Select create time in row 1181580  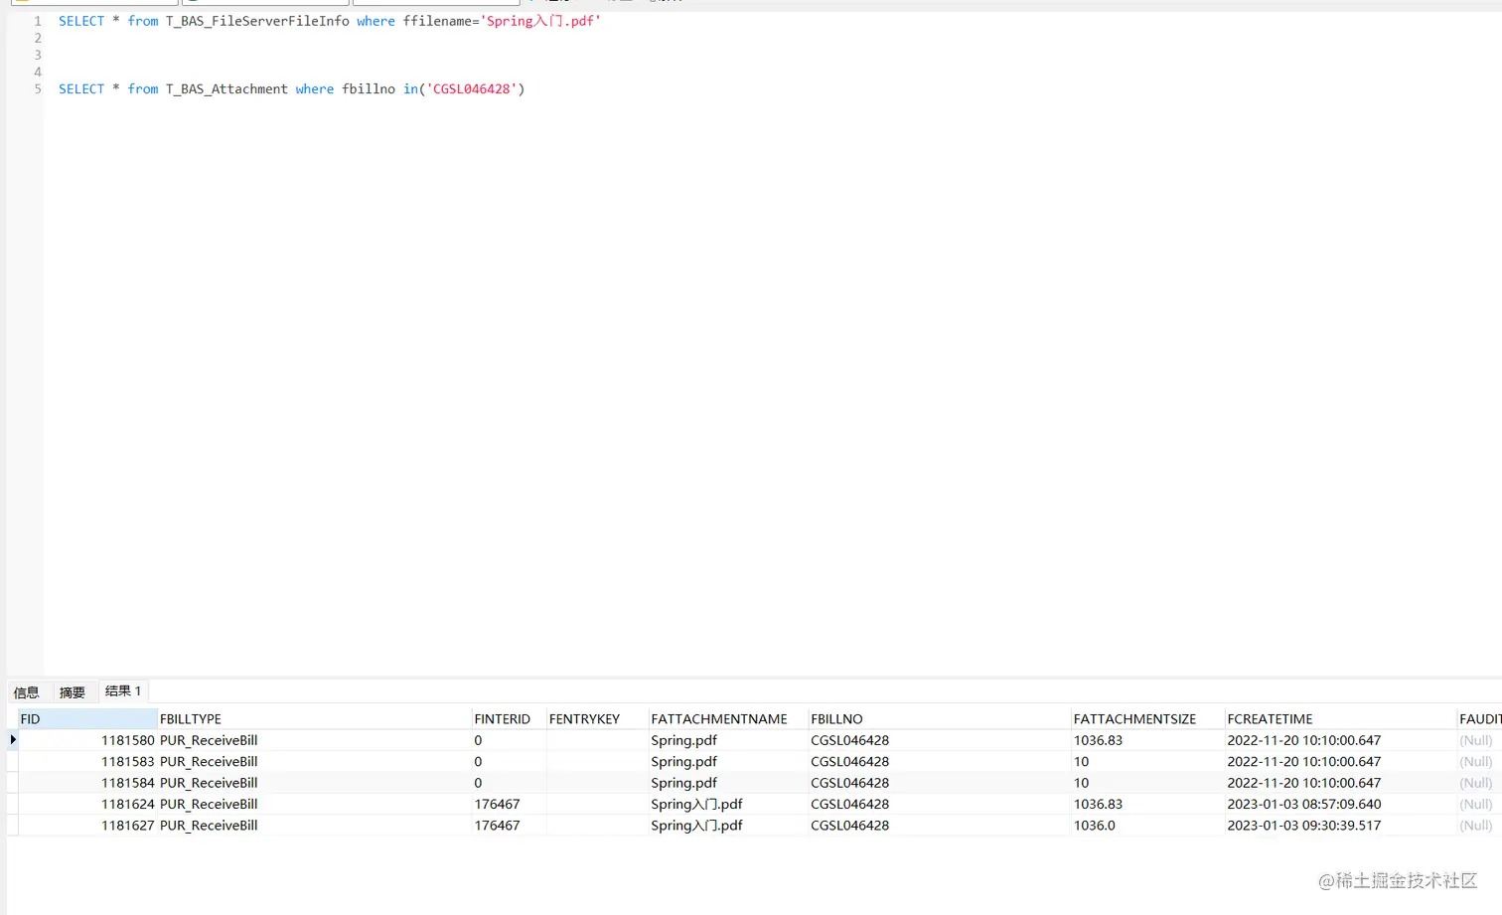[1303, 740]
